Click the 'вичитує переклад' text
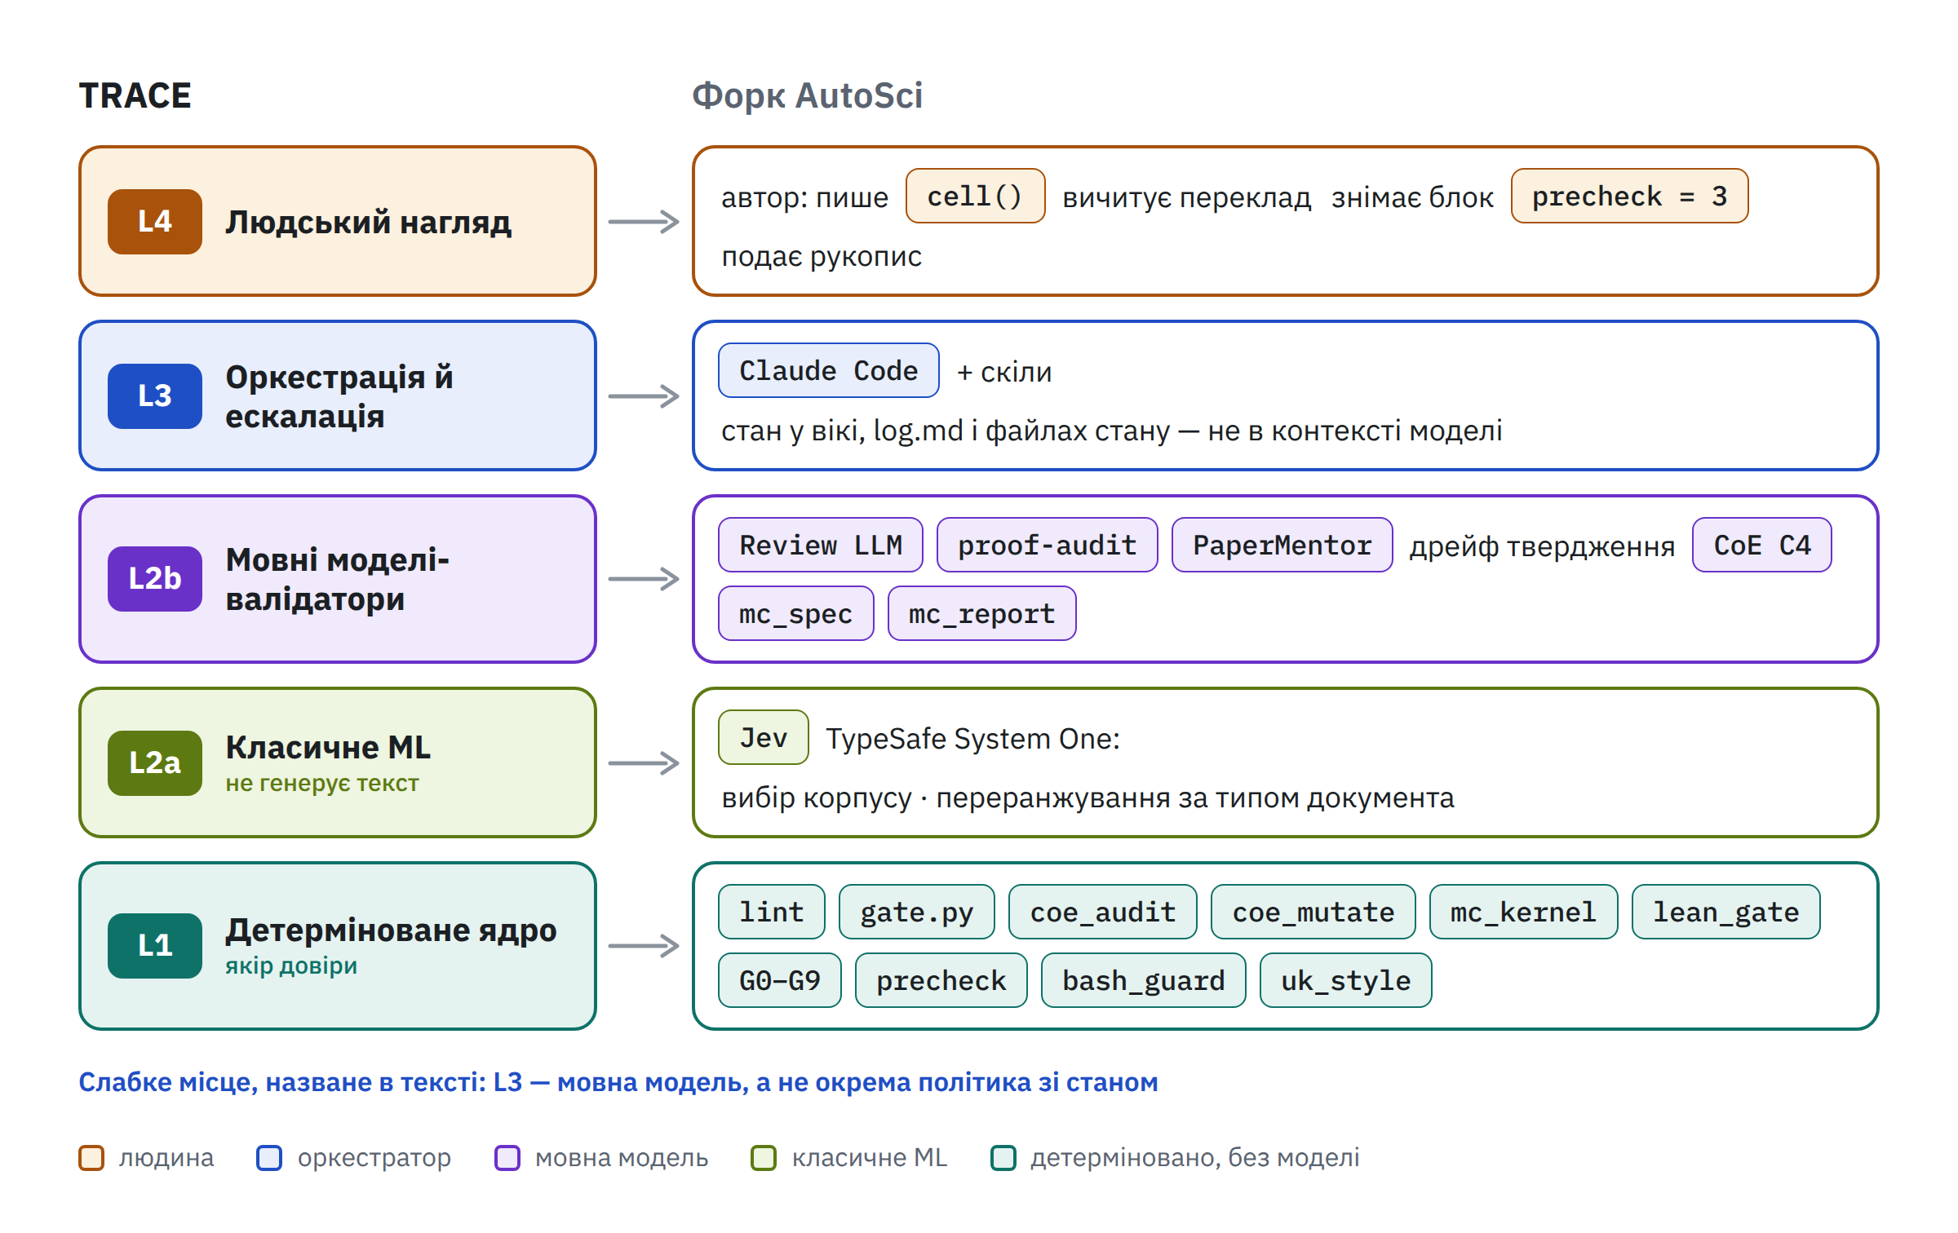 click(x=1187, y=197)
